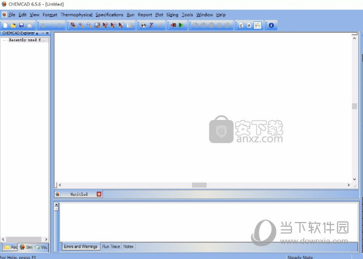Click workspace vertical scrollbar down arrow

(x=355, y=179)
